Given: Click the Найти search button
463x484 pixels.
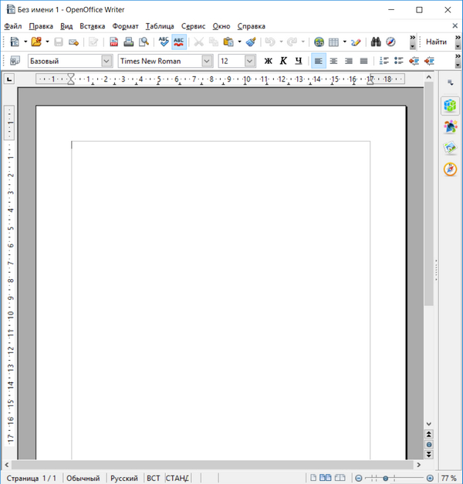Looking at the screenshot, I should tap(436, 42).
